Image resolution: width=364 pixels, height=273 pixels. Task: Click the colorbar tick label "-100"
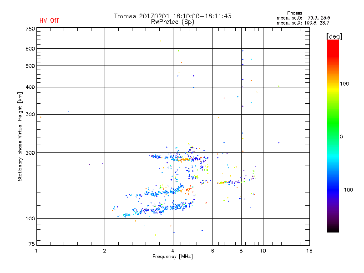347,190
